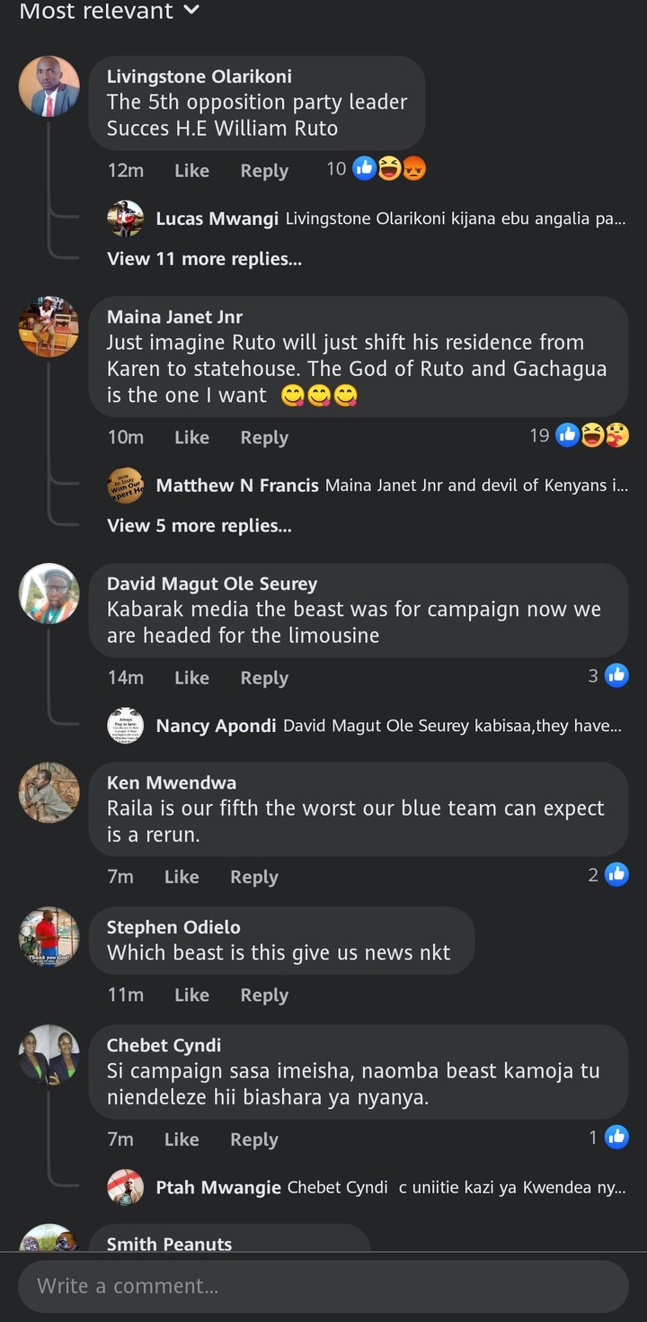Open Ptah Mwangie's reply thread
647x1322 pixels.
[366, 1188]
